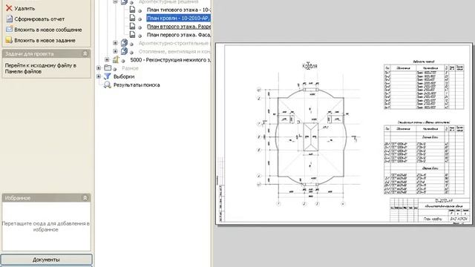Select План первого этажа. Фасад row
The width and height of the screenshot is (475, 267).
pos(178,35)
